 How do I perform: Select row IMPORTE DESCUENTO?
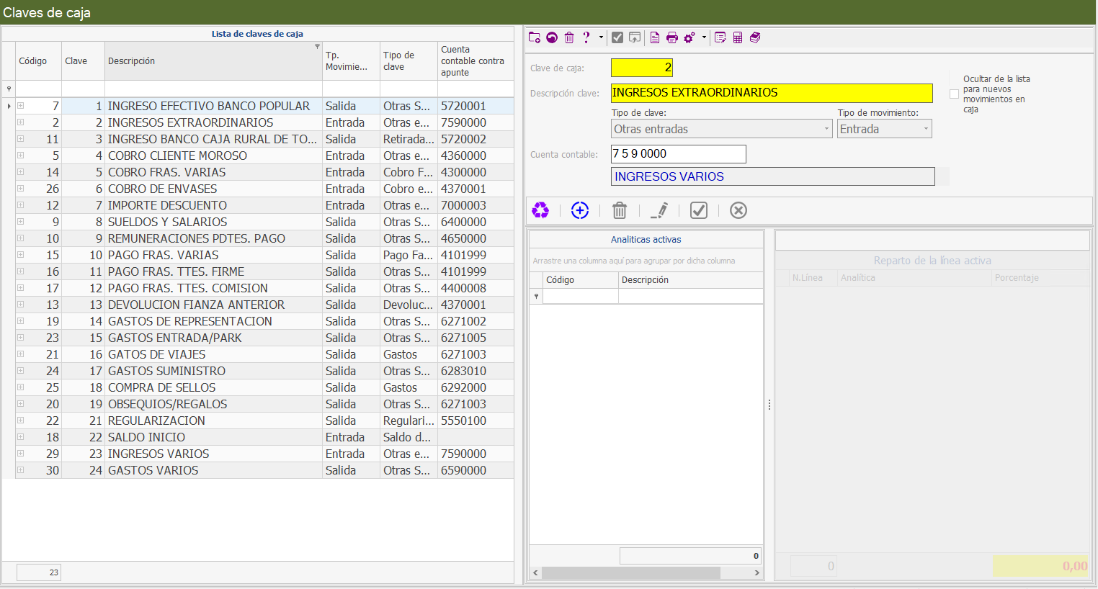pyautogui.click(x=264, y=205)
